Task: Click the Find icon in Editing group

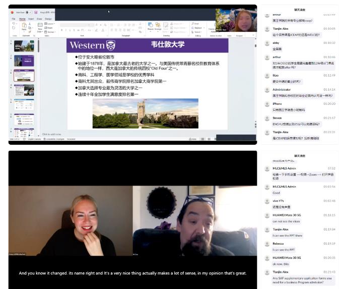Action: pos(195,24)
